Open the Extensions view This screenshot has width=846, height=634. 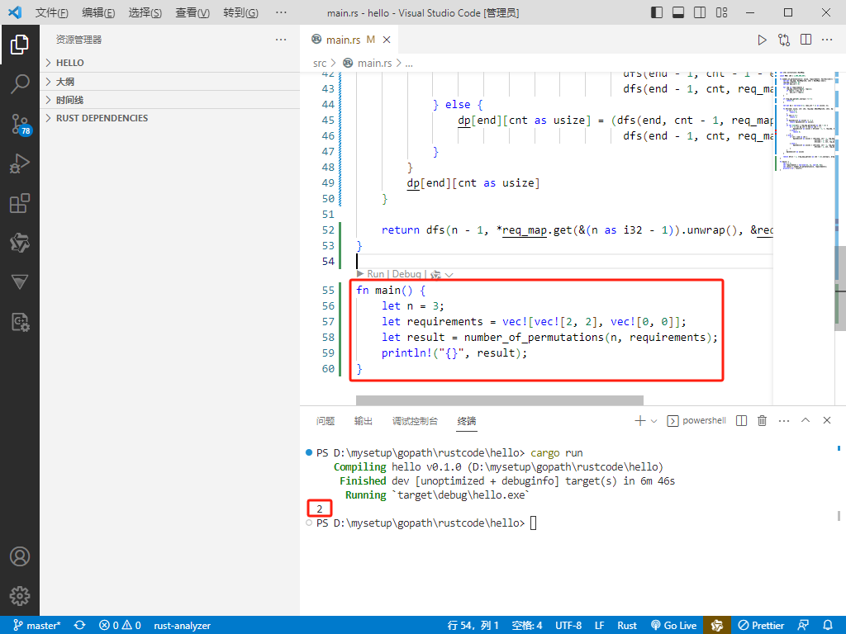[x=20, y=203]
